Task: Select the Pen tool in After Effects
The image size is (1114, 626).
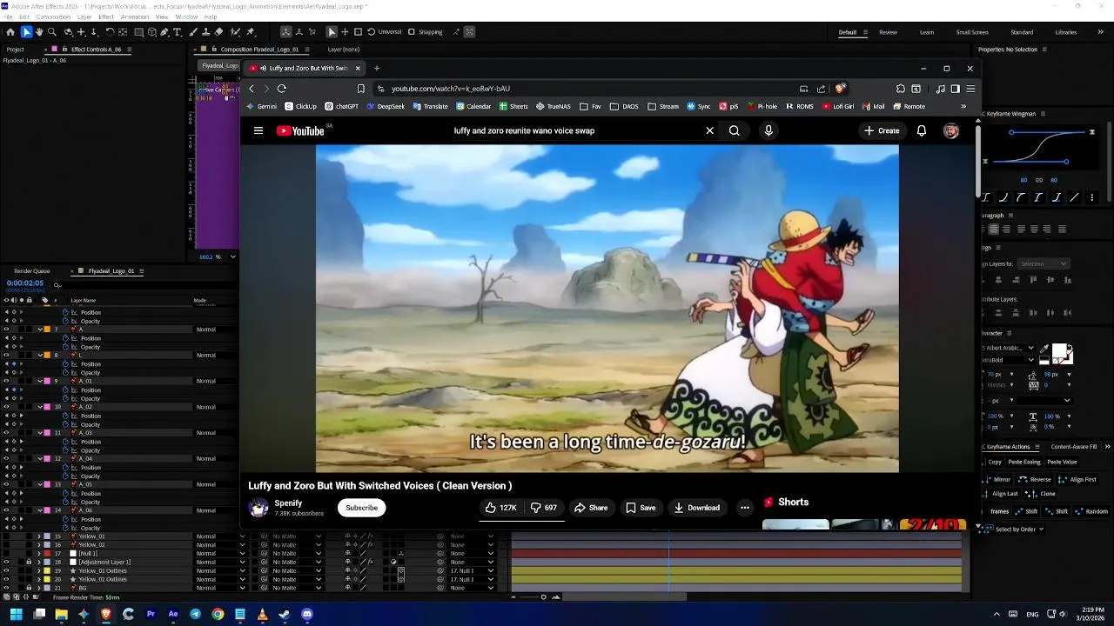Action: click(164, 32)
